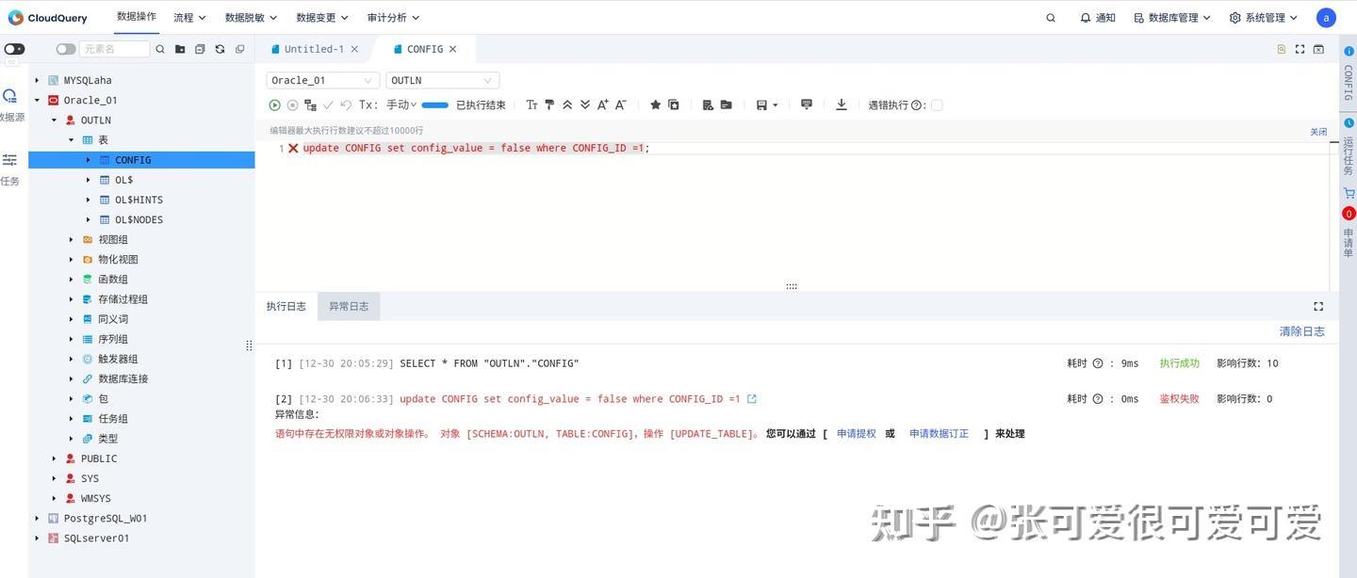Increase editor font size with A+ icon
Screen dimensions: 1357x578
pos(600,104)
